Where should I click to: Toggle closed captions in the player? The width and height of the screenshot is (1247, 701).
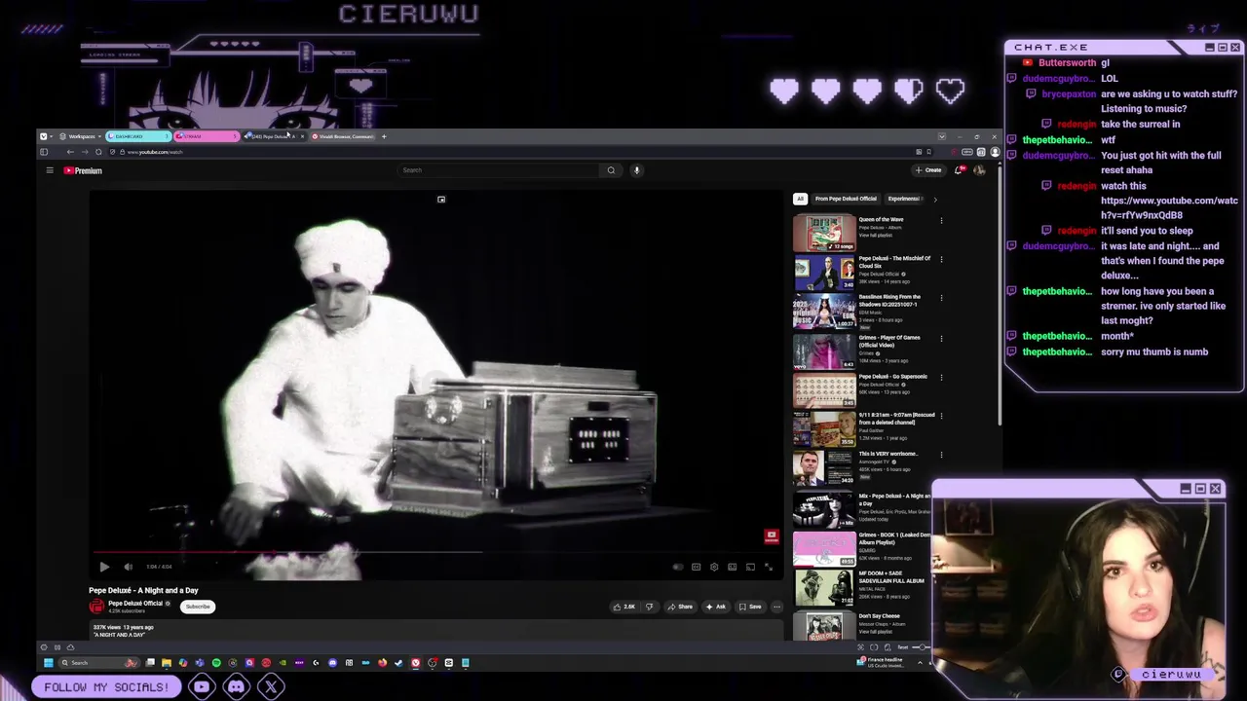[x=696, y=567]
